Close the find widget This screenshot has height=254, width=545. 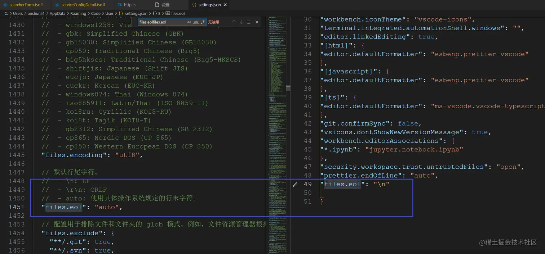click(x=257, y=22)
